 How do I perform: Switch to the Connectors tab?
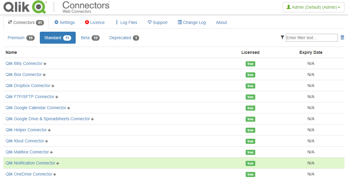26,22
